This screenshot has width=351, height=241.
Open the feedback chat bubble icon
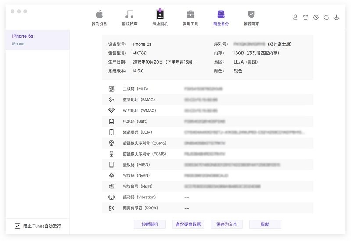(x=326, y=18)
